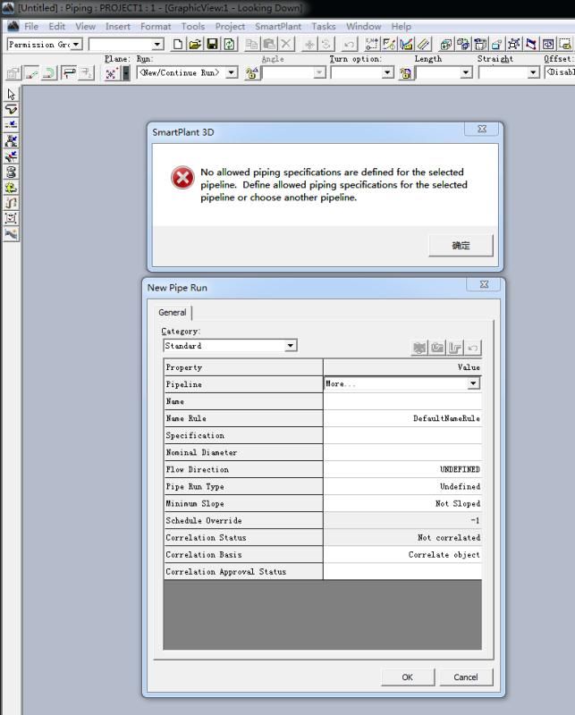575x715 pixels.
Task: Click the Correlation Approval Status value field
Action: click(402, 571)
